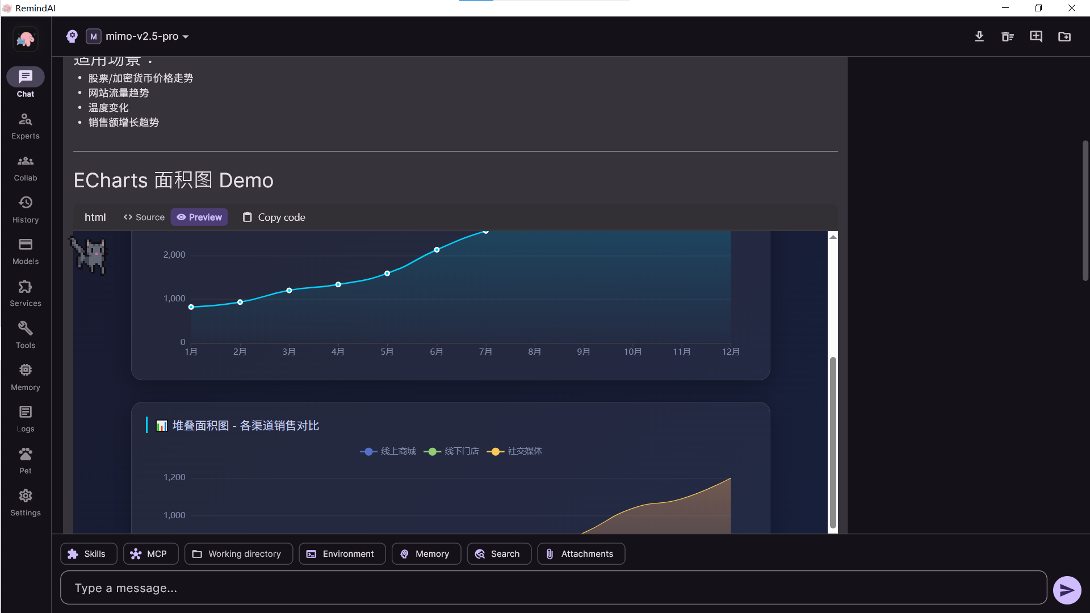Open the Services section
The image size is (1090, 613).
[x=26, y=293]
